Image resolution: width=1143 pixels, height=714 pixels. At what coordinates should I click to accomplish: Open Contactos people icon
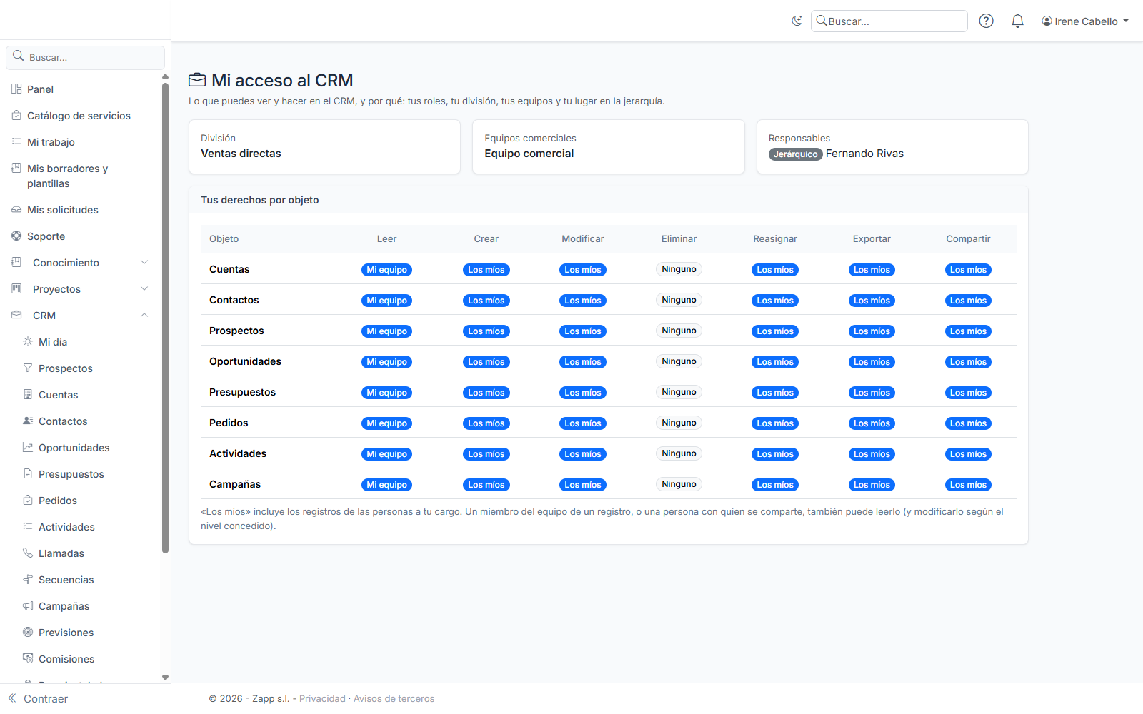28,421
